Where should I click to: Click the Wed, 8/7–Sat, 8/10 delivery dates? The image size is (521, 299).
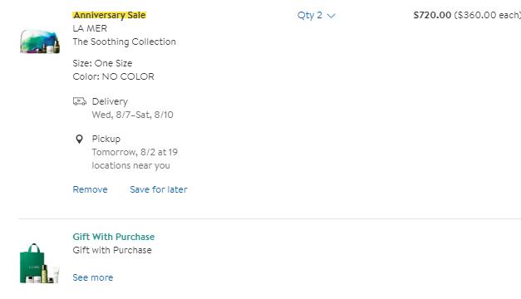click(133, 115)
